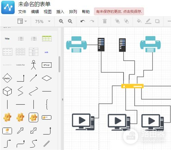171x150 pixels.
Task: Select the leftmost computer on canvas
Action: tap(83, 122)
